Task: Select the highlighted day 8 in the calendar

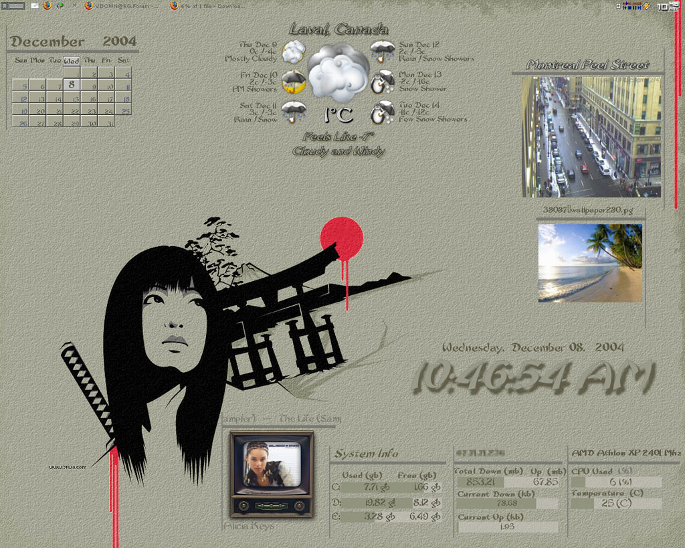Action: tap(72, 84)
